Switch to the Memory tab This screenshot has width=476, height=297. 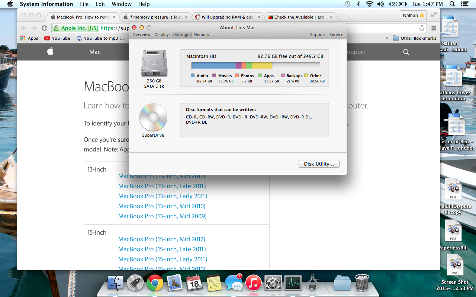coord(201,35)
